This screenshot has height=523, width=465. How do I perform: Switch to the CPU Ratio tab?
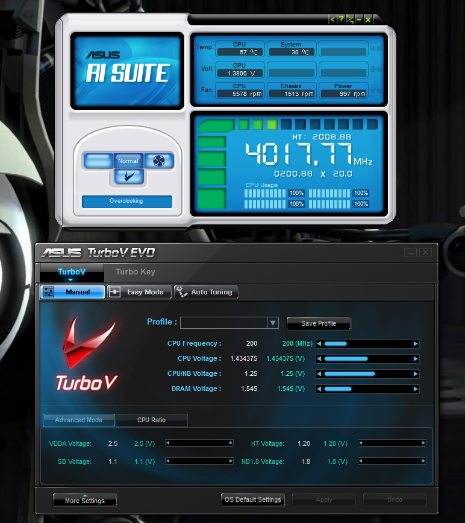click(152, 420)
